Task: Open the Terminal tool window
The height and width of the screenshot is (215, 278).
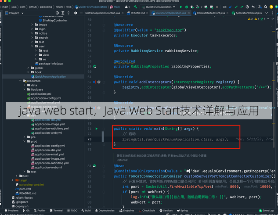Action: [x=56, y=211]
